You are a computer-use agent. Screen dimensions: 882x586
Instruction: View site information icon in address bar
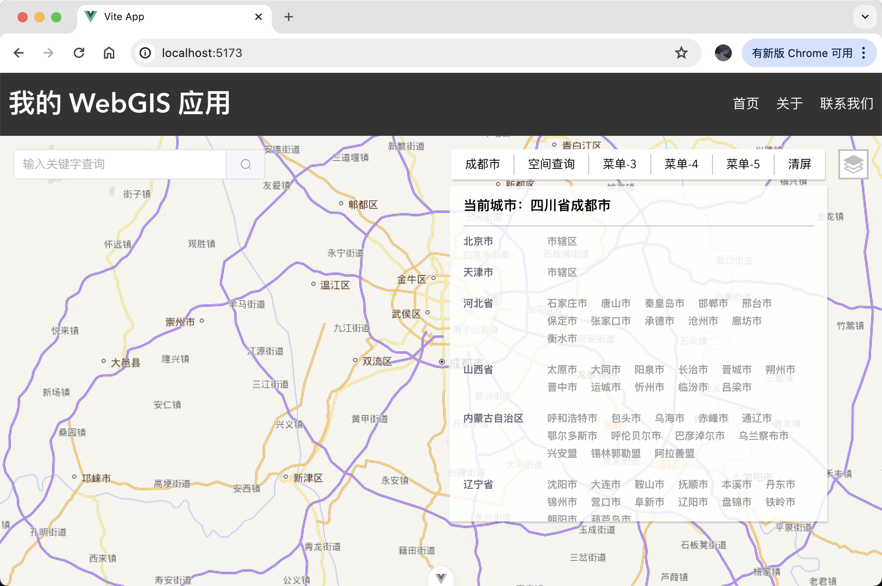pos(145,53)
